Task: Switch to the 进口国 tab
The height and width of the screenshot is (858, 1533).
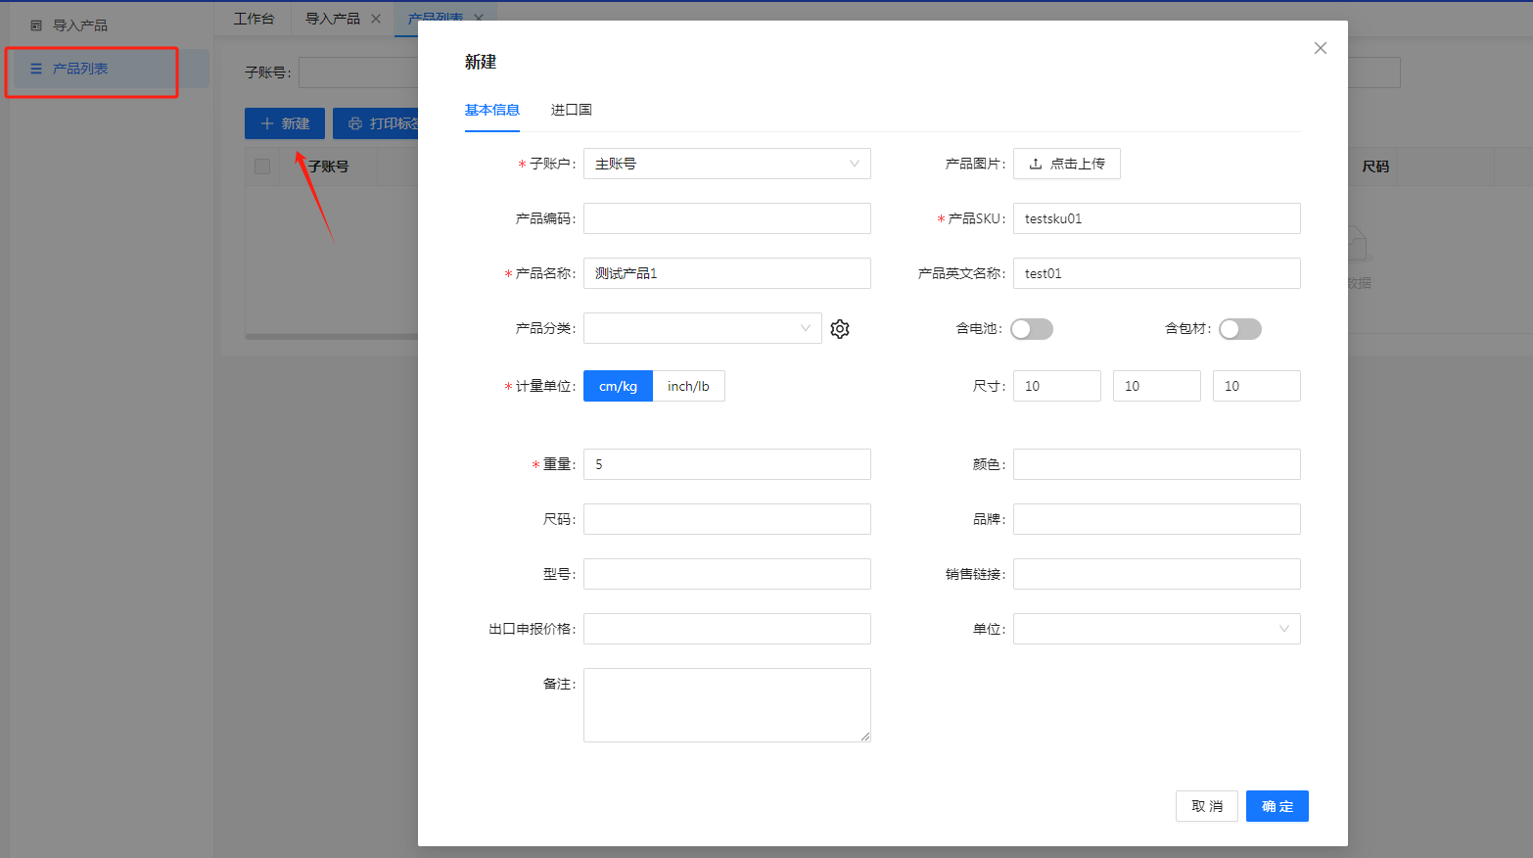Action: tap(572, 110)
